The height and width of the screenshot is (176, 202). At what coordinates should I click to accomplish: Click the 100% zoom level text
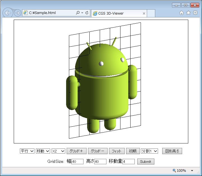[181, 171]
